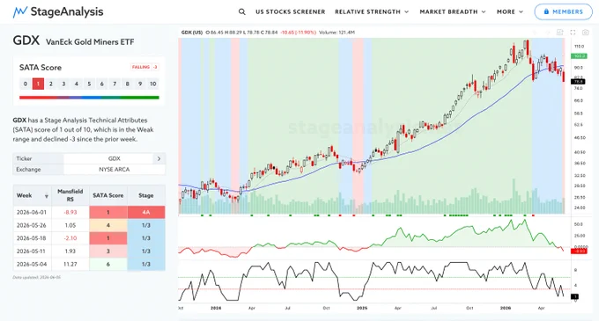The height and width of the screenshot is (321, 599).
Task: Select SATA score box 5
Action: 89,84
